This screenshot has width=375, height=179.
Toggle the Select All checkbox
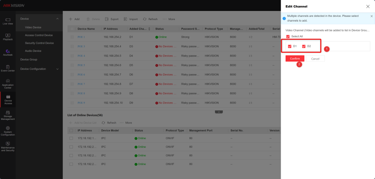point(288,36)
